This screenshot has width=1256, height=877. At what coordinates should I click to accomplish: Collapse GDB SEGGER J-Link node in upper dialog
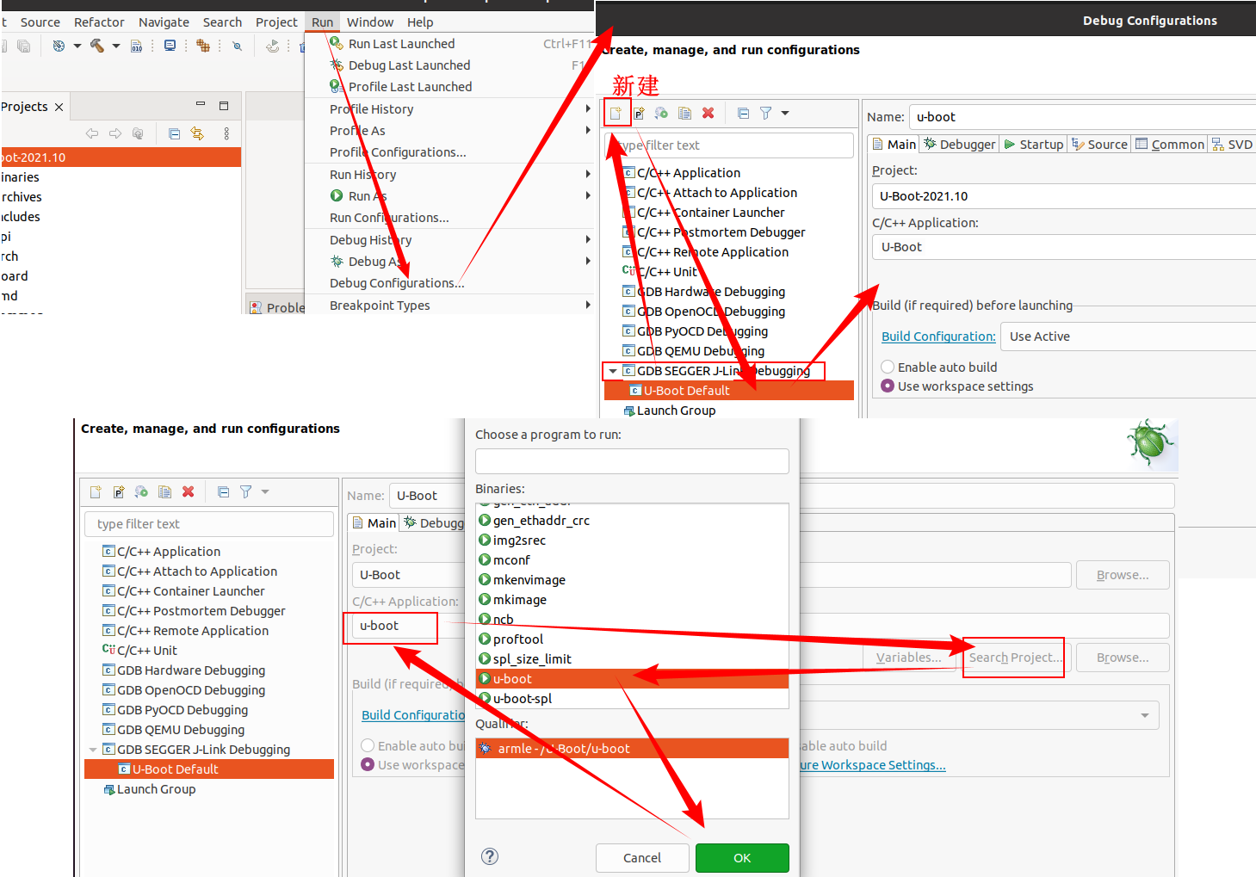612,371
